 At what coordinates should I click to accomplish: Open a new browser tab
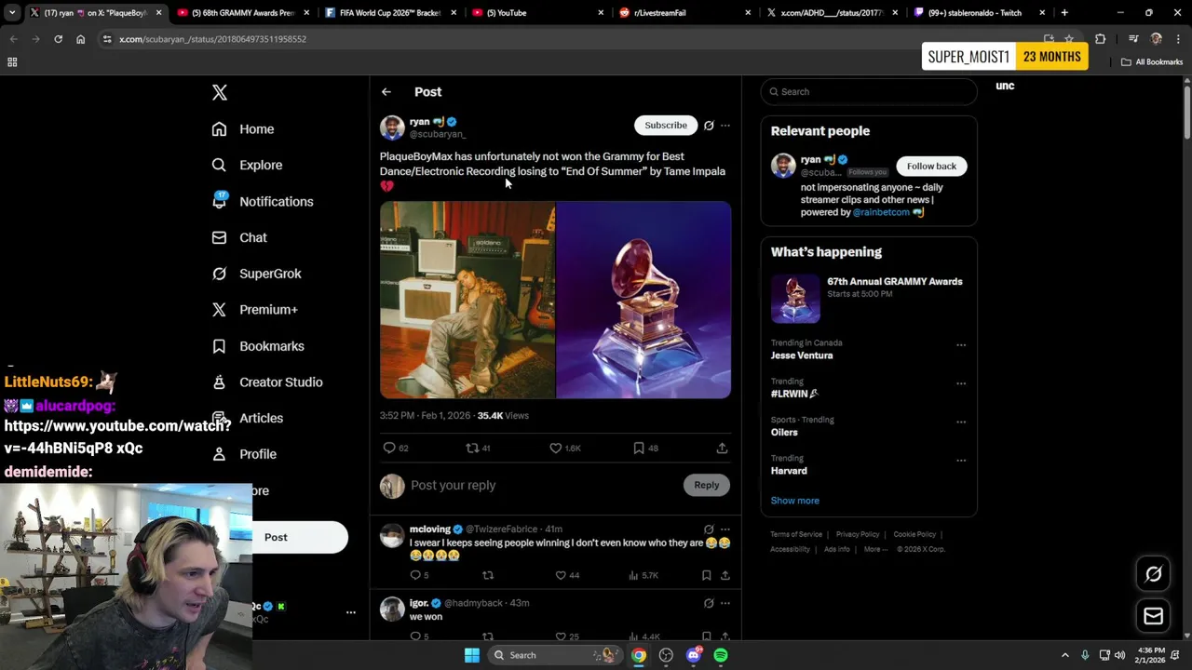(x=1064, y=13)
